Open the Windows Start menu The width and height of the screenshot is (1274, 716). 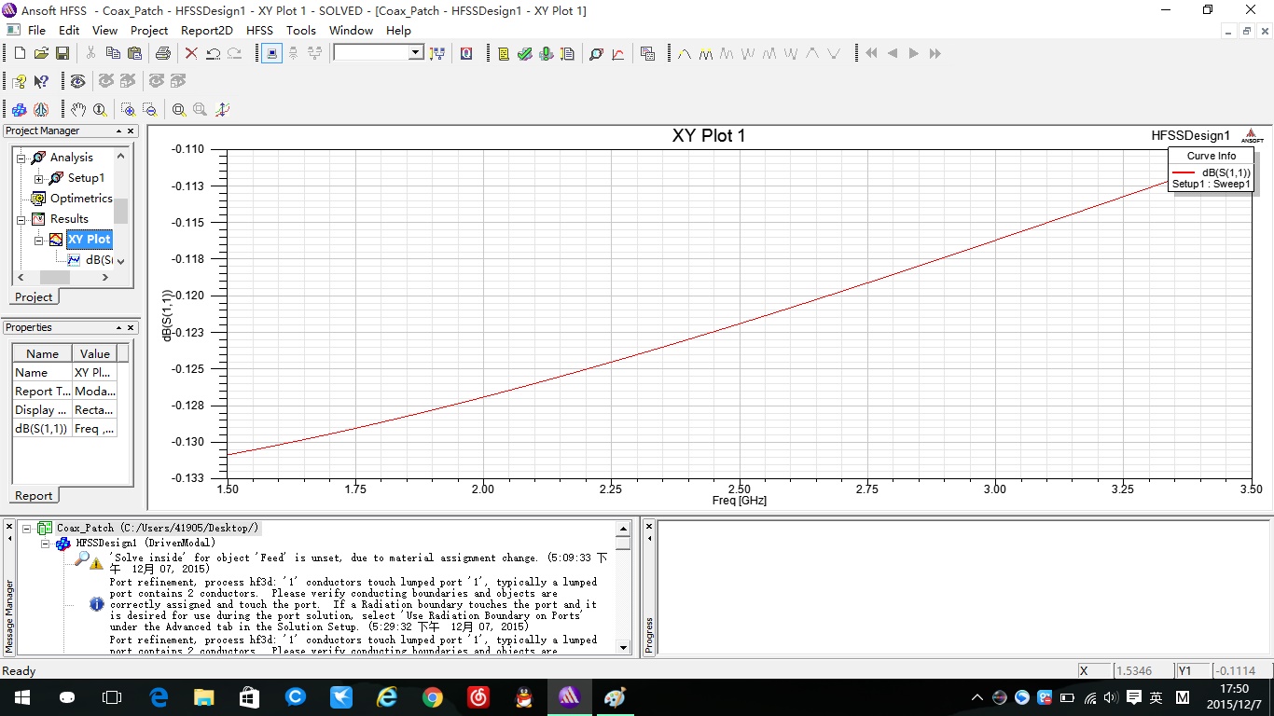pos(21,696)
